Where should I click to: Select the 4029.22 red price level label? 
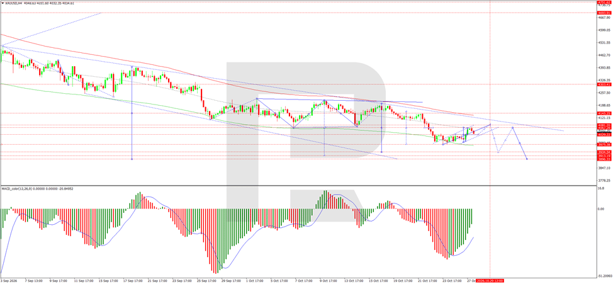coord(604,134)
